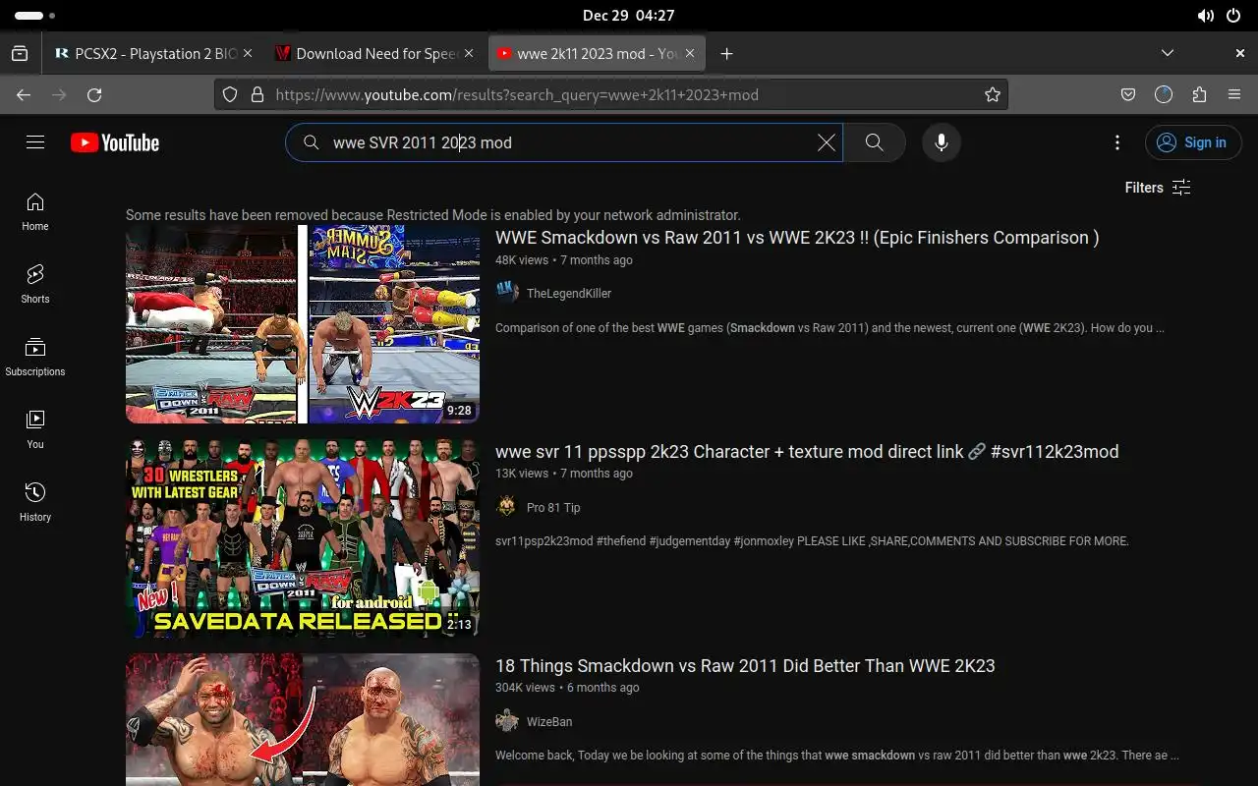Expand the list all tabs dropdown
Viewport: 1258px width, 786px height.
(1168, 53)
